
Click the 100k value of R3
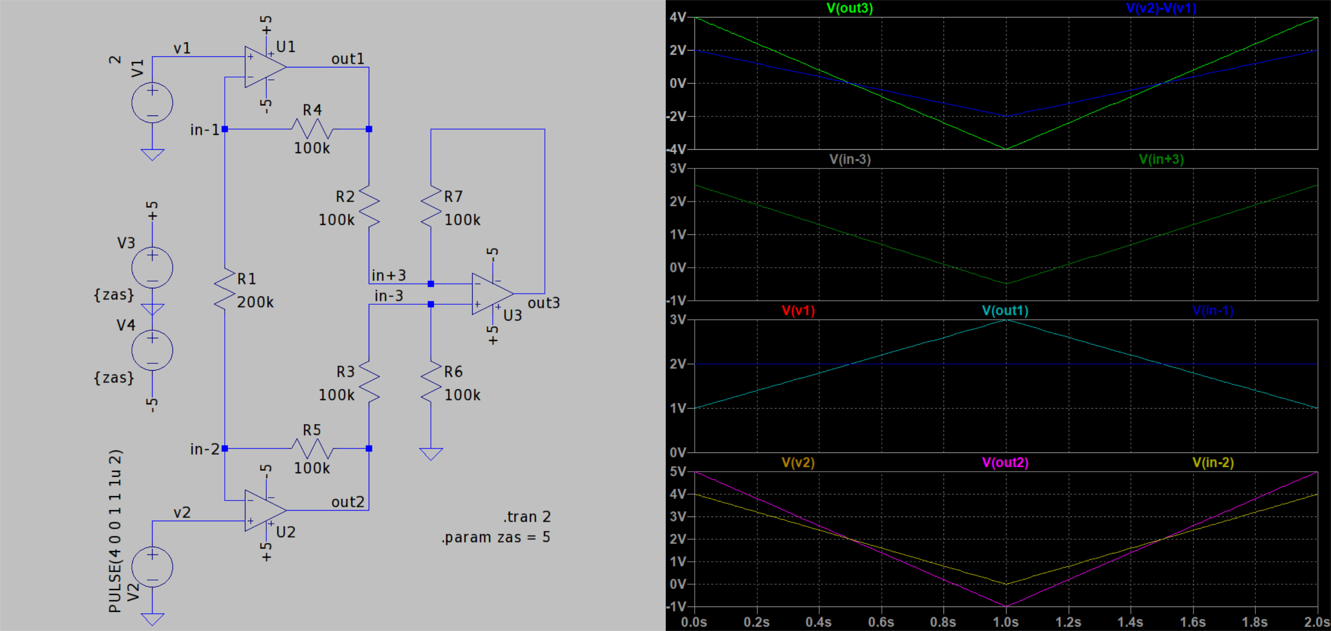(336, 395)
